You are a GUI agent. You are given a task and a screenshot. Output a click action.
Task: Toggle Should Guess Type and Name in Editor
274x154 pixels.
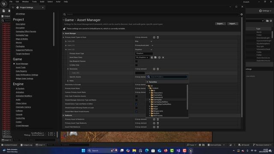tap(136, 104)
